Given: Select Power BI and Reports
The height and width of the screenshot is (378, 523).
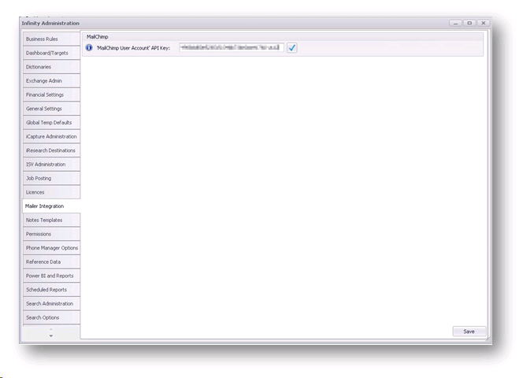Looking at the screenshot, I should [x=51, y=276].
